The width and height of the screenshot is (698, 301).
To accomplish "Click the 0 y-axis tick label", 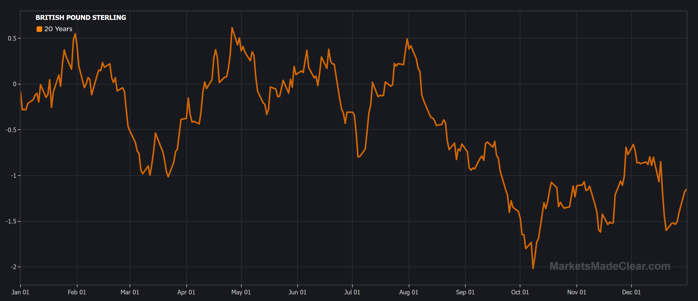I will (x=15, y=84).
